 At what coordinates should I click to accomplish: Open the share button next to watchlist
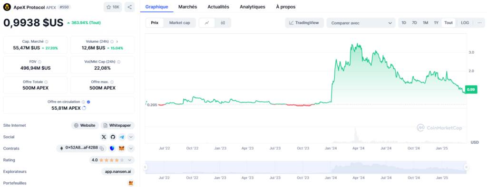click(129, 7)
